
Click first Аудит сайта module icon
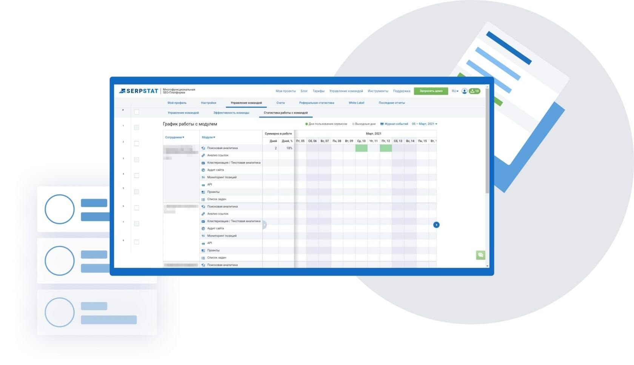[x=203, y=170]
